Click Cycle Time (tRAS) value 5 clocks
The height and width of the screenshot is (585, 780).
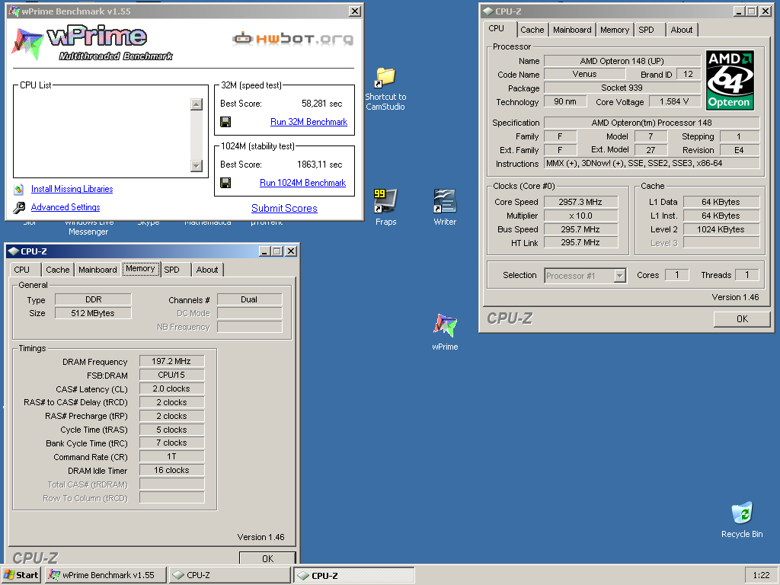171,430
